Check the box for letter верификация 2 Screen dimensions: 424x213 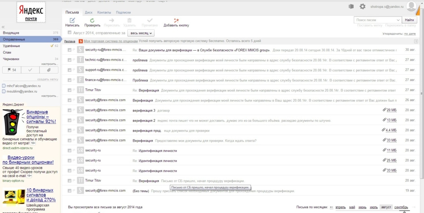[69, 120]
